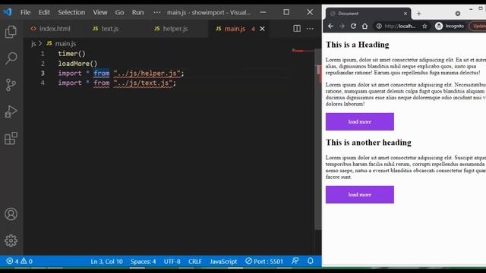Go to the browser home page
Image resolution: width=486 pixels, height=273 pixels.
point(364,26)
